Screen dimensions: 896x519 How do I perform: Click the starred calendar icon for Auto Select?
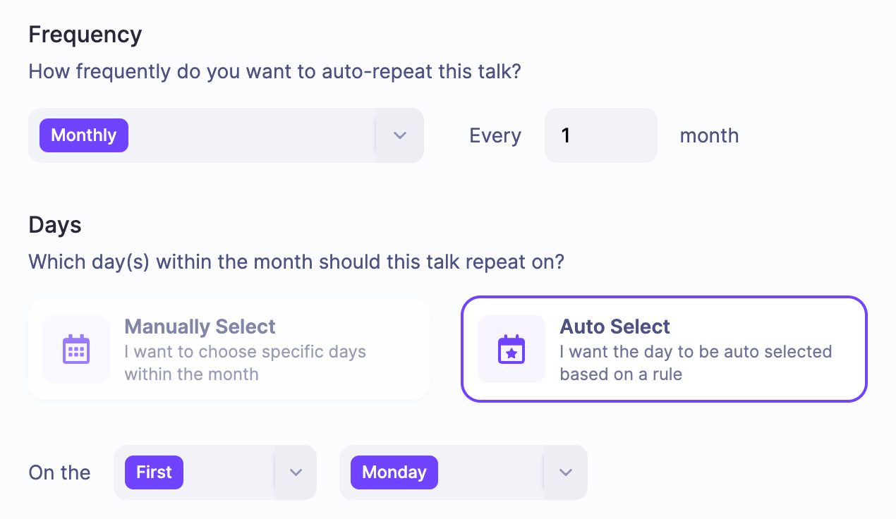point(511,349)
